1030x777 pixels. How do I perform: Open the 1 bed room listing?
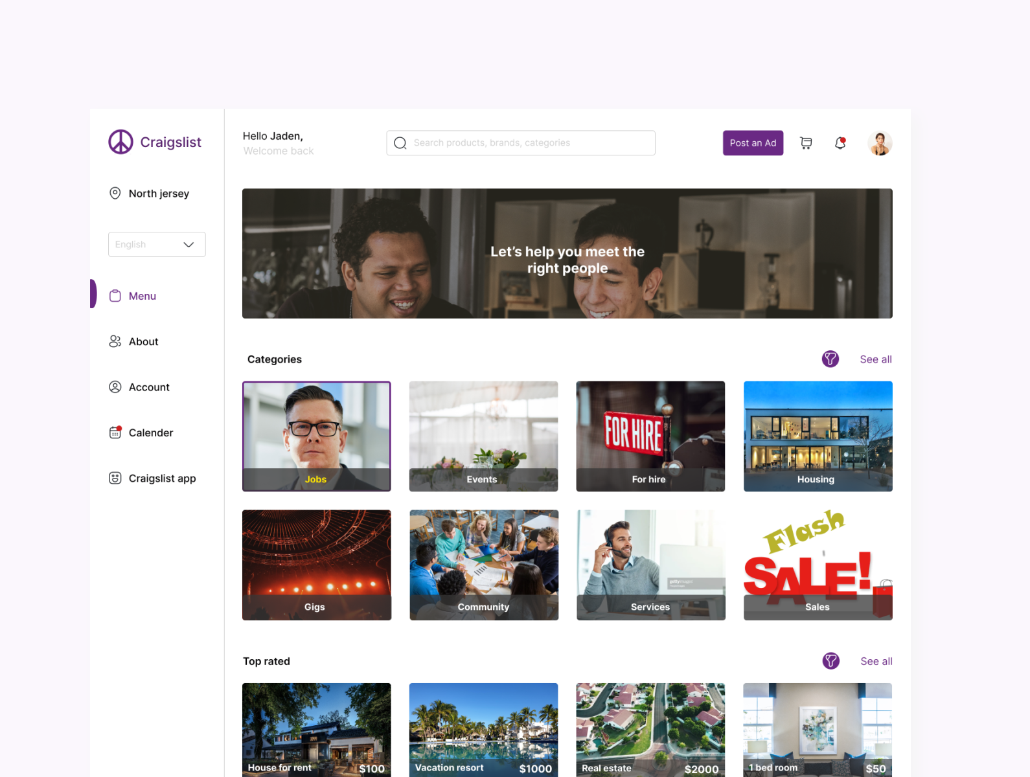[x=818, y=730]
